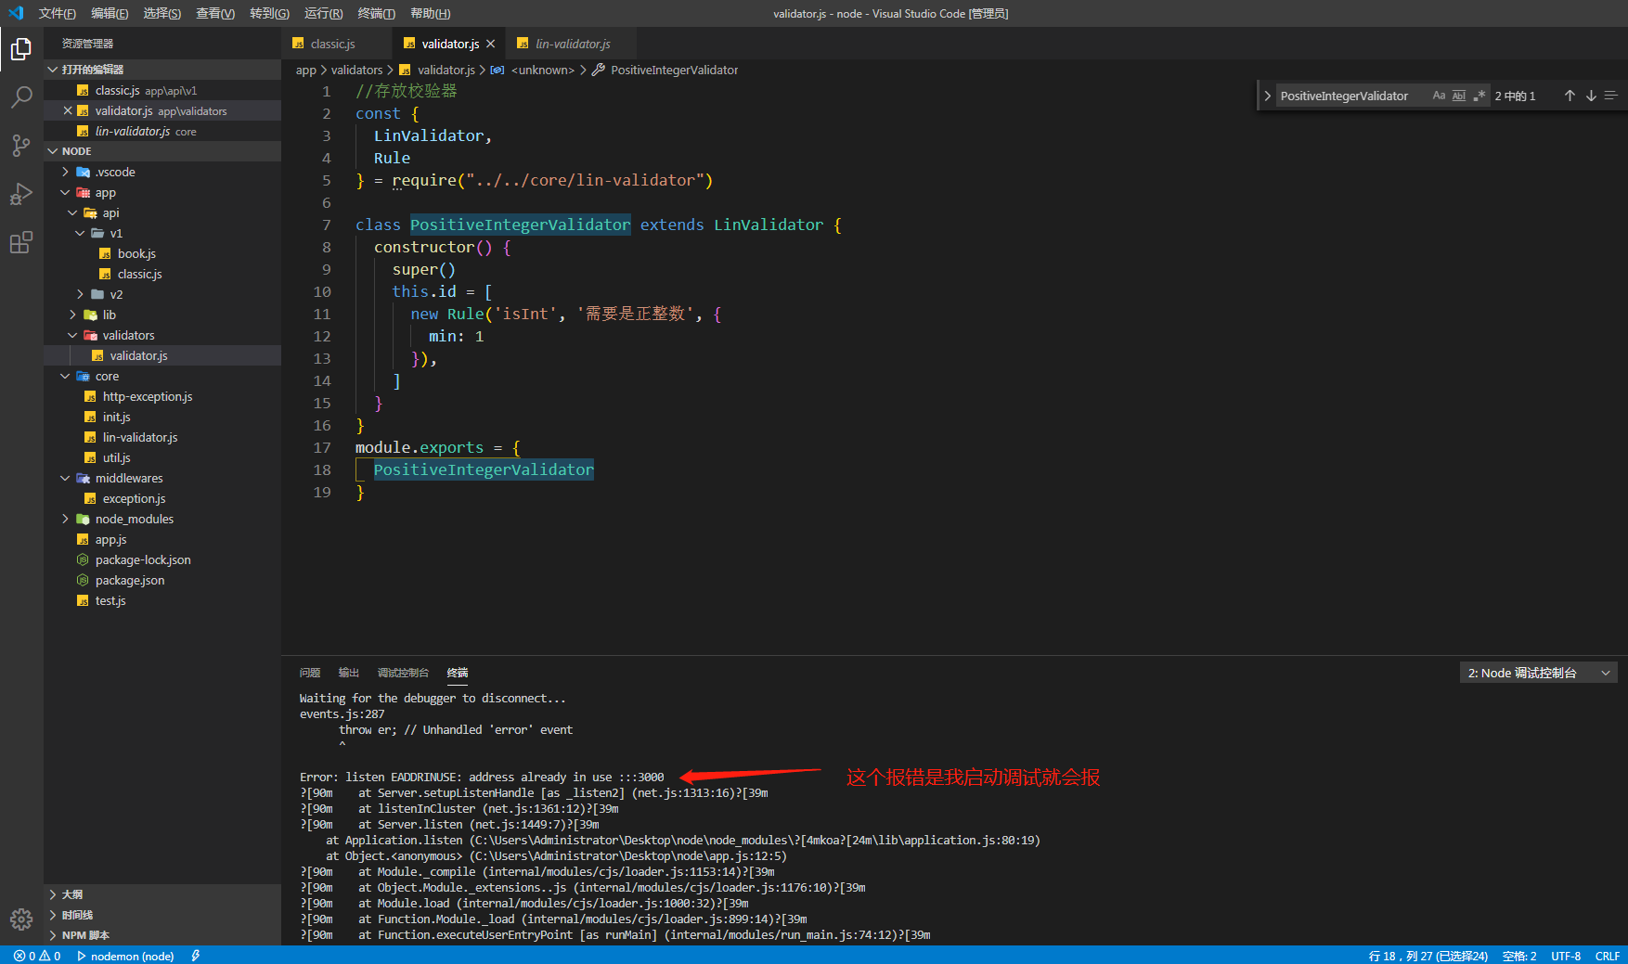Close the validator.js editor tab
Screen dimensions: 1628x964
pyautogui.click(x=491, y=44)
